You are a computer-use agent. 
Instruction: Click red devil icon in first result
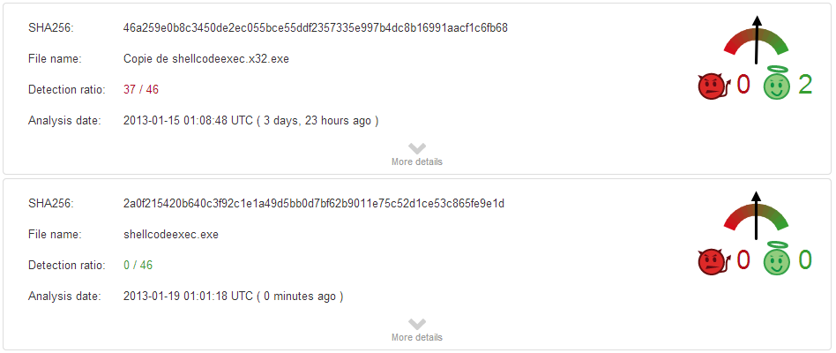711,86
